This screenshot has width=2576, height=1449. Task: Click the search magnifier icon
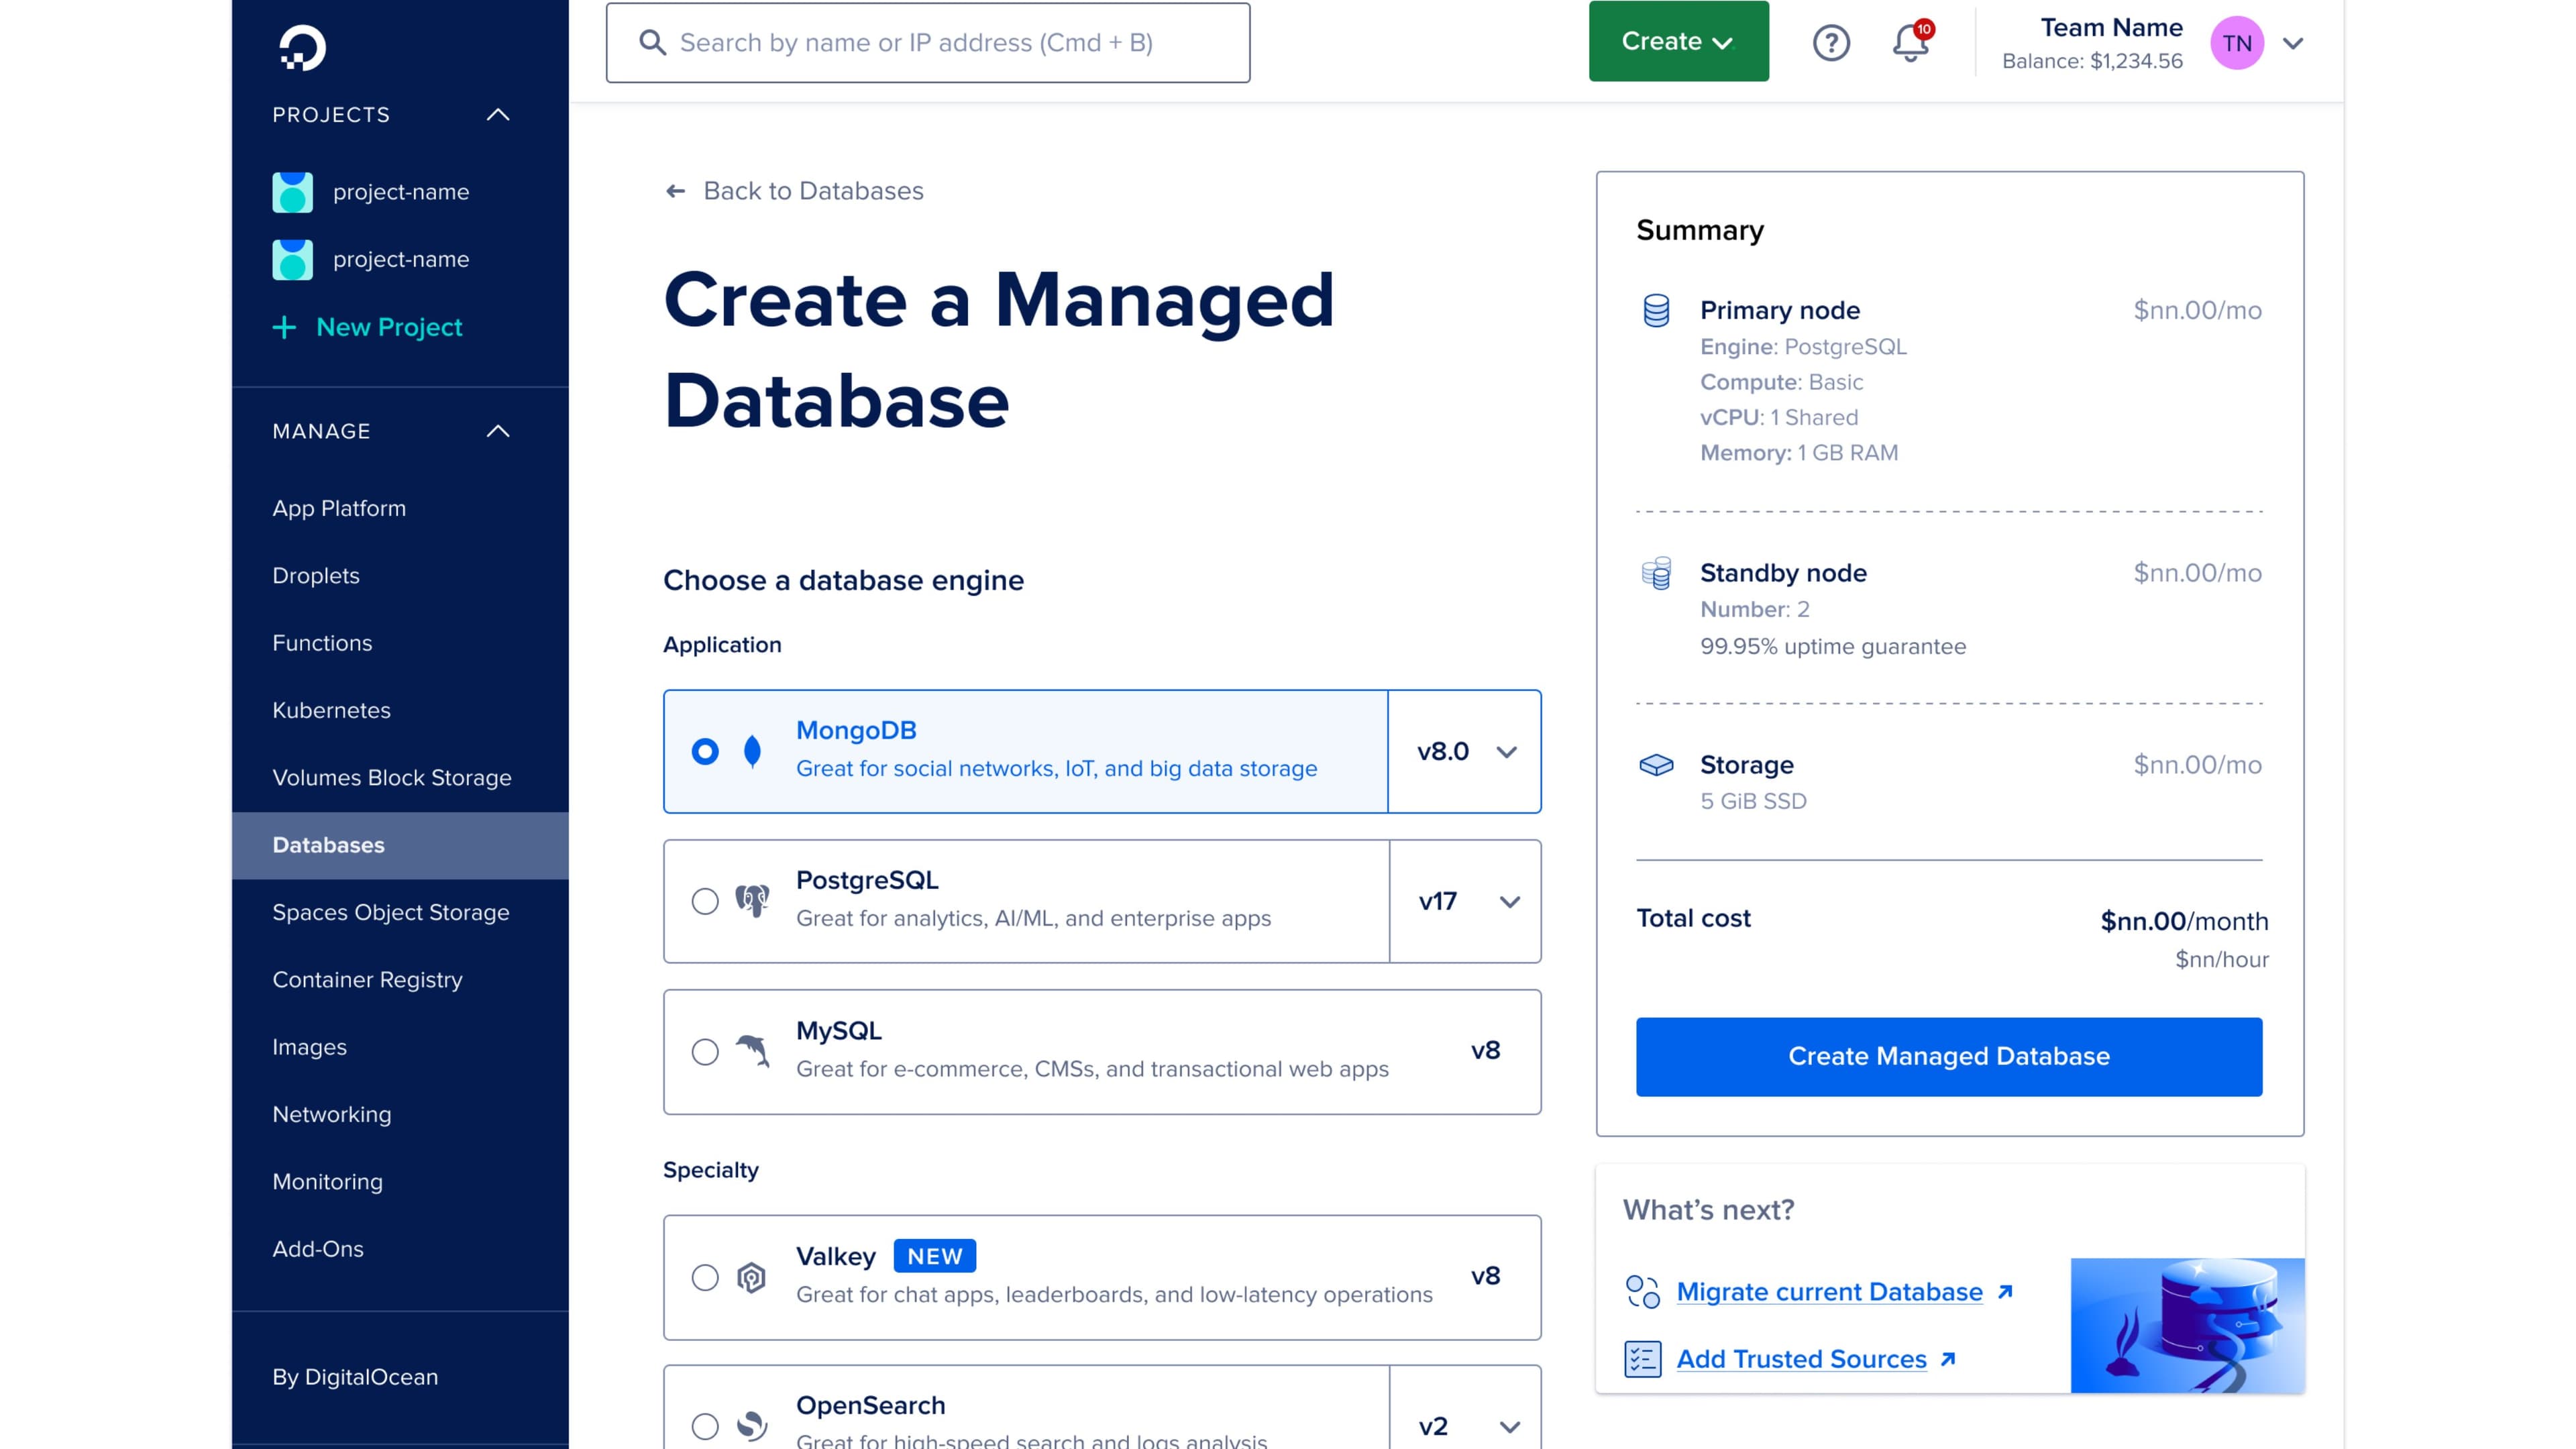tap(652, 42)
